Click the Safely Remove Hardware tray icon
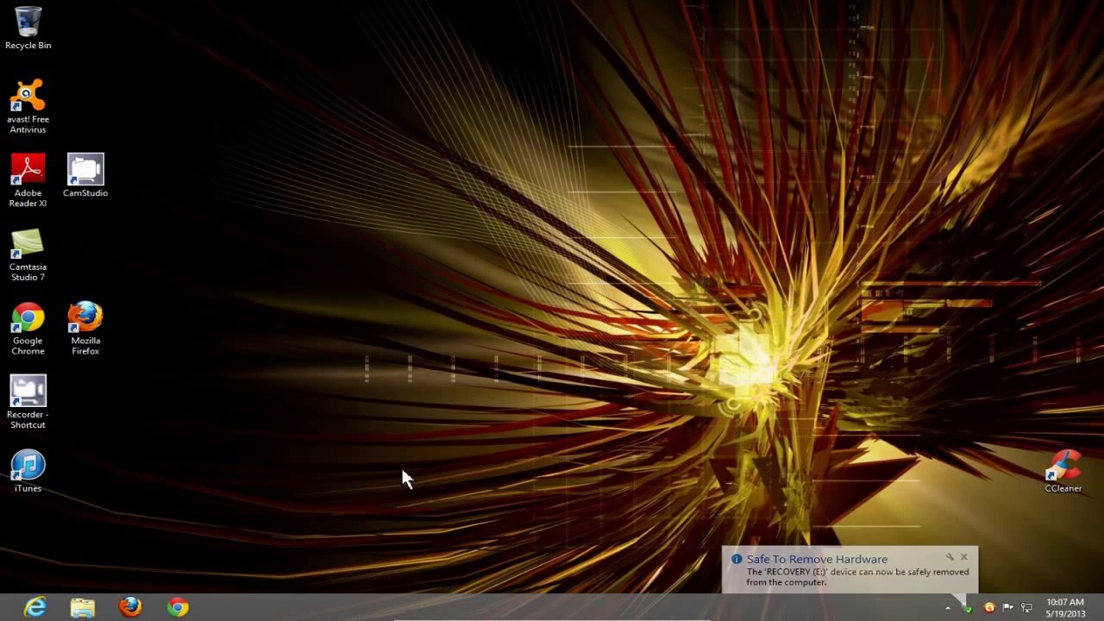 pyautogui.click(x=967, y=608)
